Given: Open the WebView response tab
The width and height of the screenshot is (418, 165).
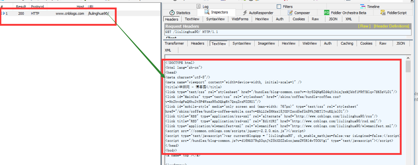Looking at the screenshot, I should click(309, 43).
